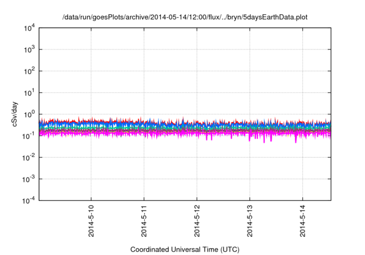This screenshot has height=255, width=365.
Task: Click the 2014-5-14 date tick label
Action: pyautogui.click(x=303, y=221)
